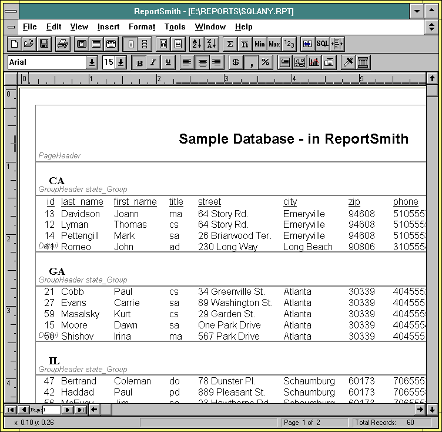Image resolution: width=442 pixels, height=432 pixels.
Task: Switch to form mode view
Action: click(145, 44)
